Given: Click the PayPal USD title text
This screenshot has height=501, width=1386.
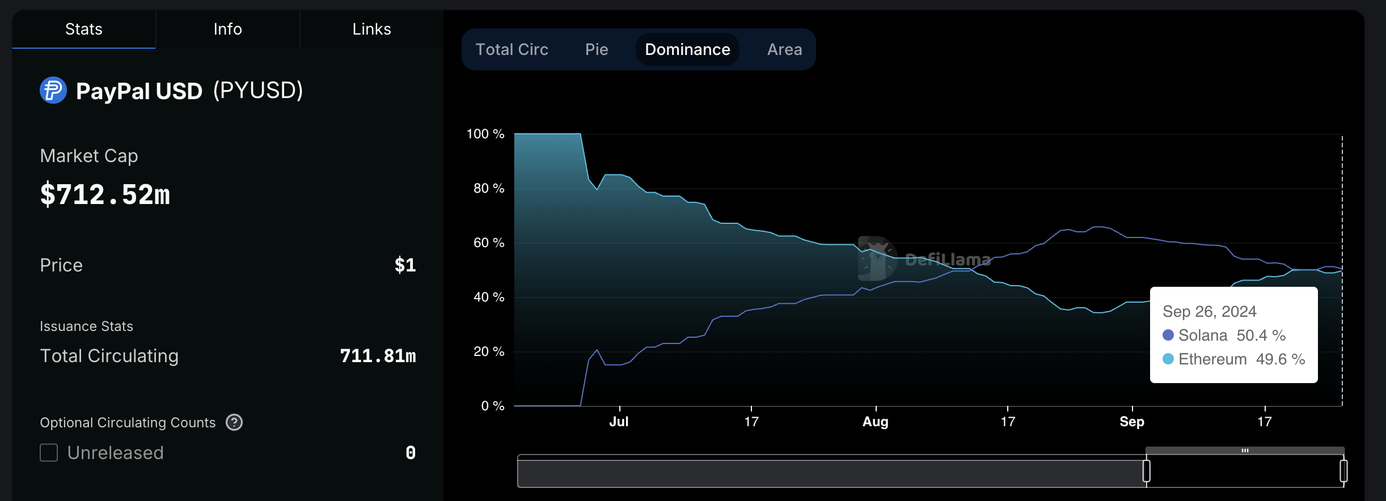Looking at the screenshot, I should tap(139, 91).
